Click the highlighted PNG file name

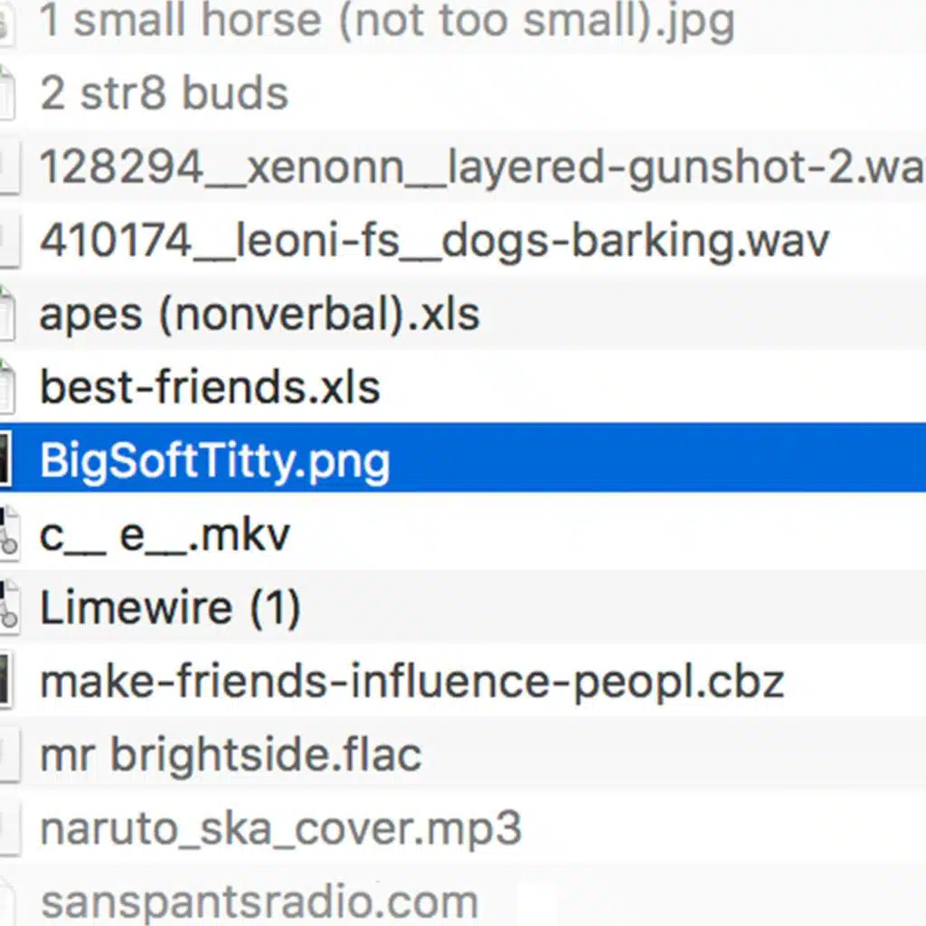click(x=215, y=460)
